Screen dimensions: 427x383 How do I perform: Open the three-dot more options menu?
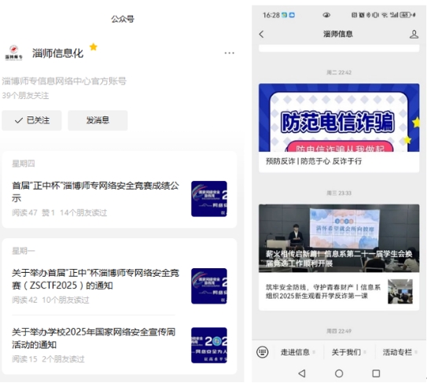[230, 53]
